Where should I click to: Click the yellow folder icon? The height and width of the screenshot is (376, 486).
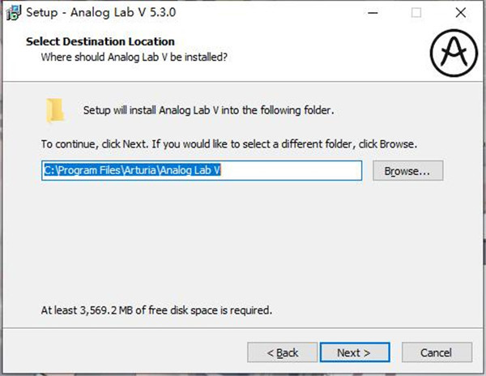55,111
